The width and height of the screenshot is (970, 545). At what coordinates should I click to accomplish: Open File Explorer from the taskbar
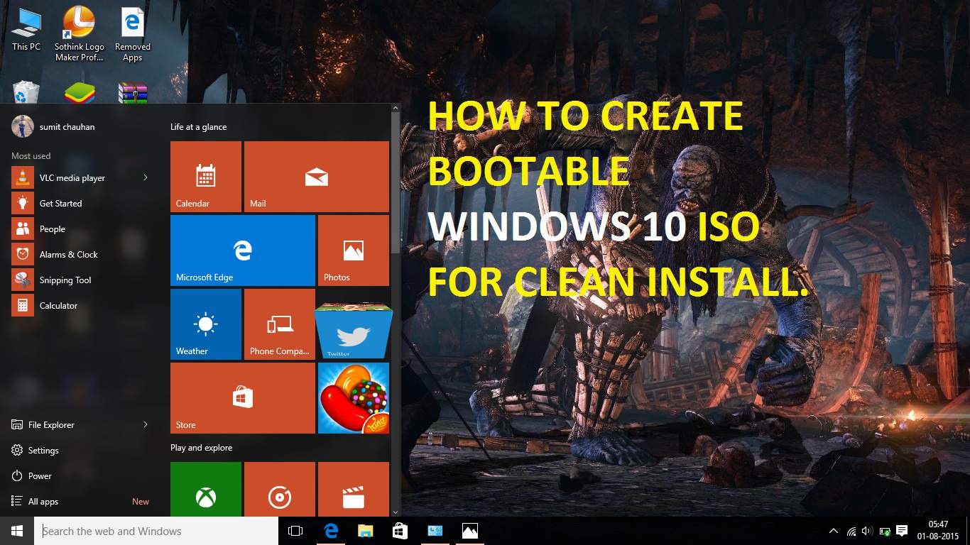[x=366, y=531]
